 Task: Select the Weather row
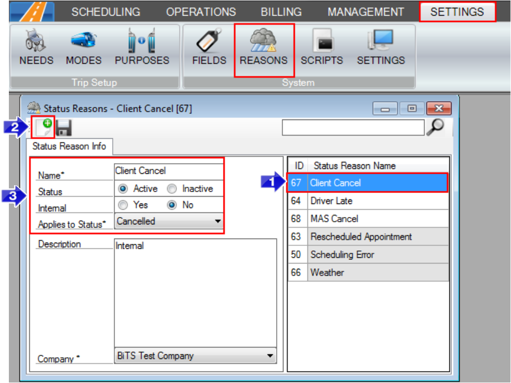pos(369,272)
